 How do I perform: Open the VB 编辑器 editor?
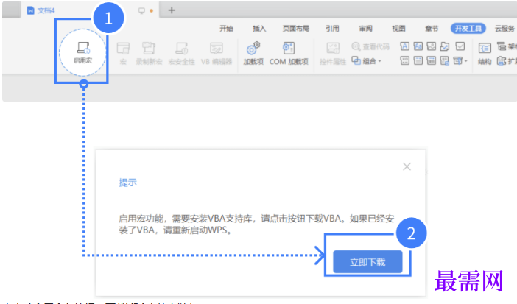(217, 53)
